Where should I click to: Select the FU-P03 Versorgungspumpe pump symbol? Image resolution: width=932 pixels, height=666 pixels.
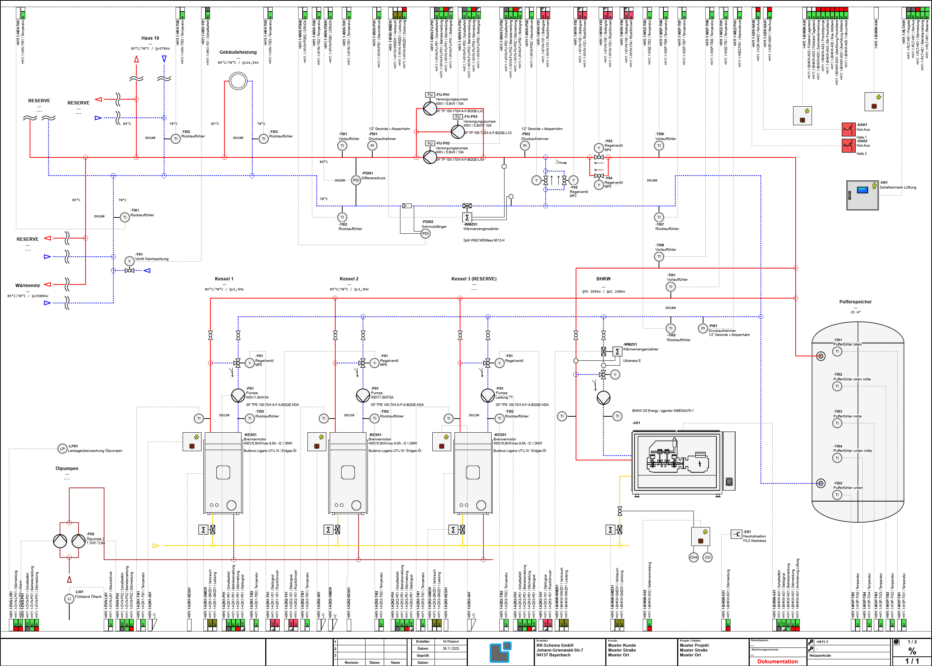pos(457,131)
